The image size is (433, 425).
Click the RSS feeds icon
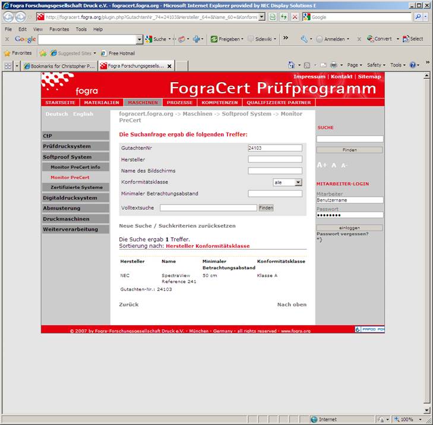pyautogui.click(x=307, y=65)
